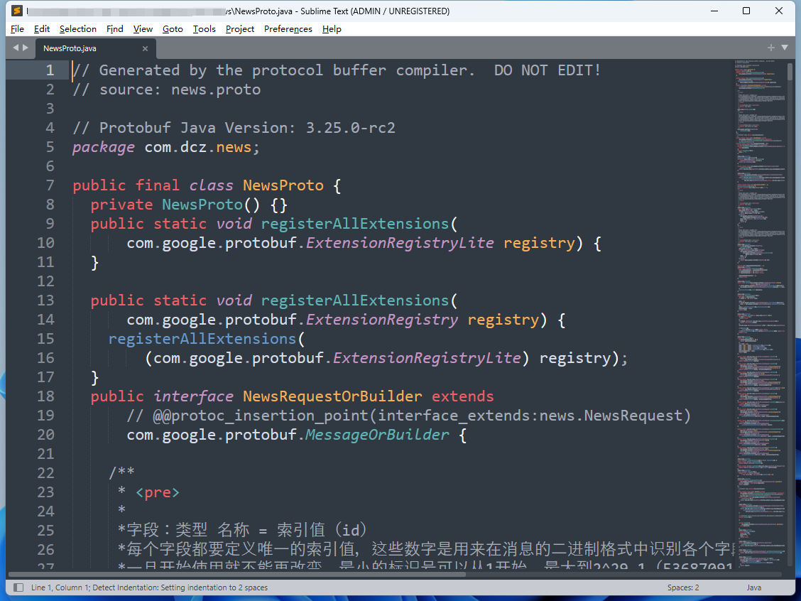801x601 pixels.
Task: Open the File menu
Action: pyautogui.click(x=18, y=29)
